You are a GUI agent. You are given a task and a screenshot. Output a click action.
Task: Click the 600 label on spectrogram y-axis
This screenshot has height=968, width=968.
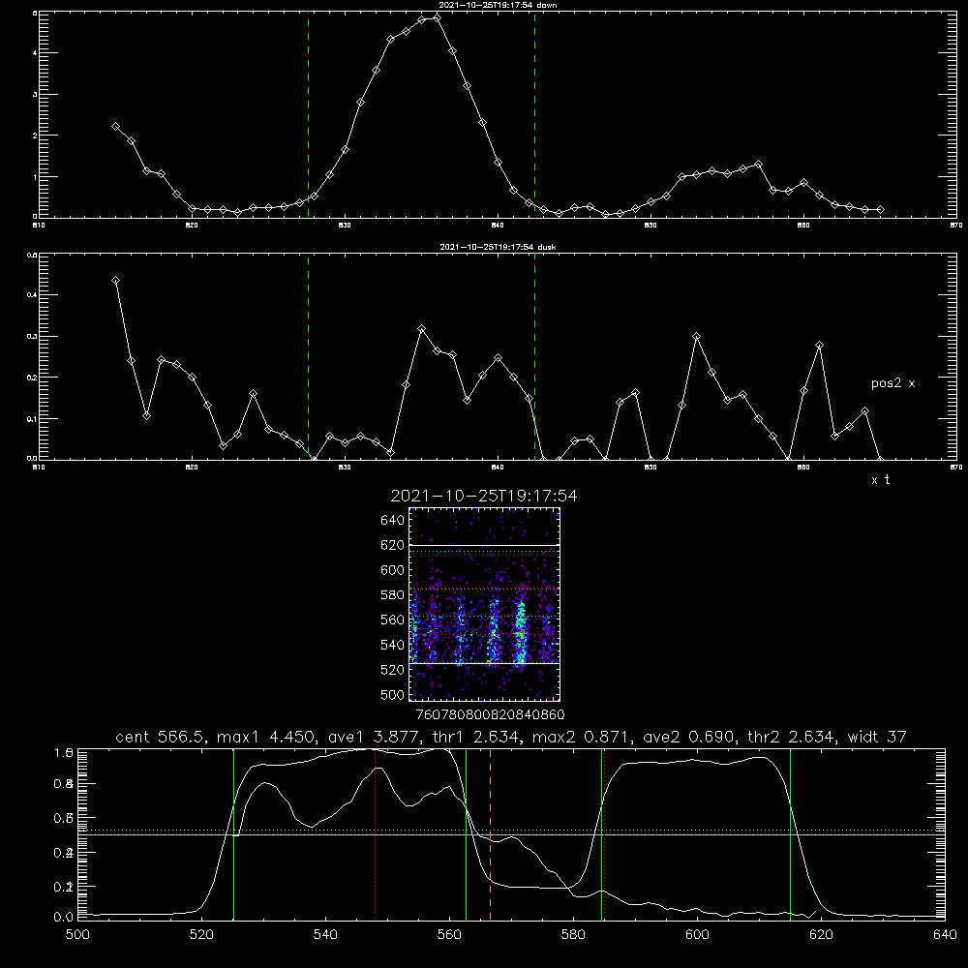pyautogui.click(x=393, y=570)
